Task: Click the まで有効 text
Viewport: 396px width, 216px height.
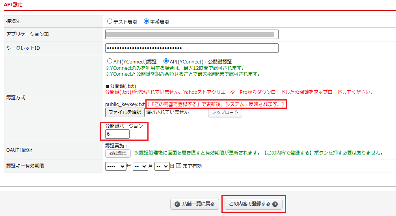Action: point(192,166)
